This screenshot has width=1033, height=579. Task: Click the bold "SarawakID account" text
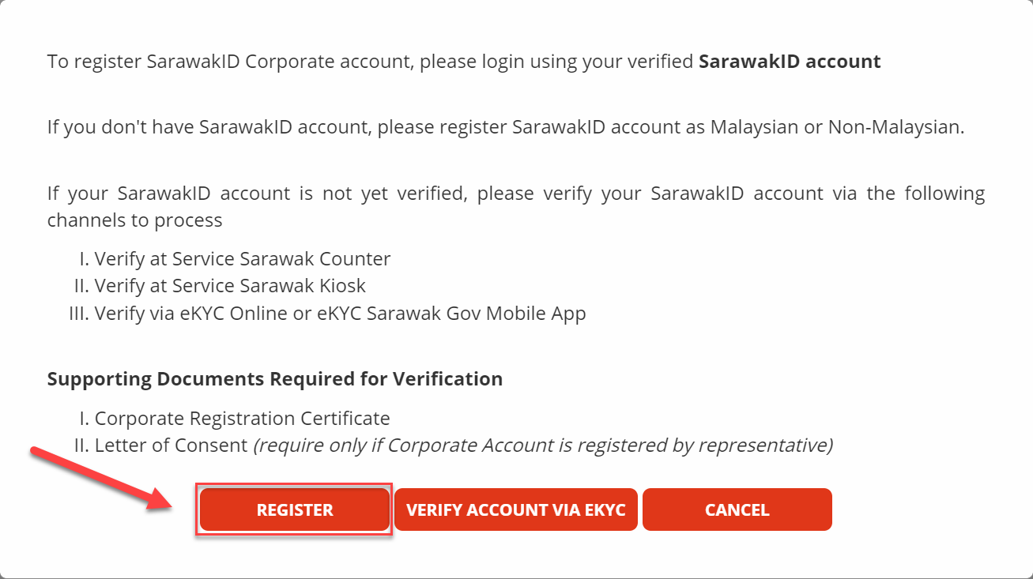[x=790, y=61]
